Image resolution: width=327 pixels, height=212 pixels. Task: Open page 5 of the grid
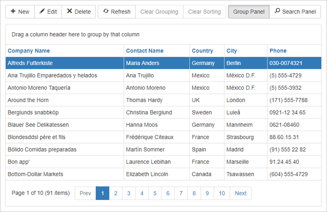point(155,193)
